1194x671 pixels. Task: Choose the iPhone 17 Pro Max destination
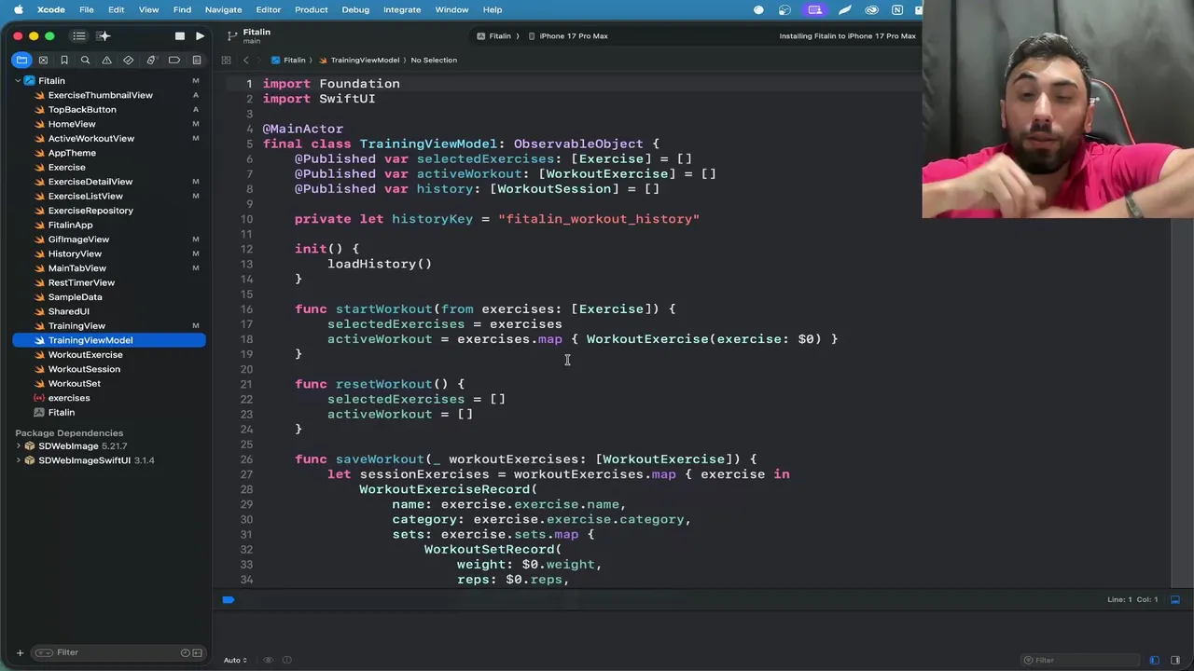point(568,36)
